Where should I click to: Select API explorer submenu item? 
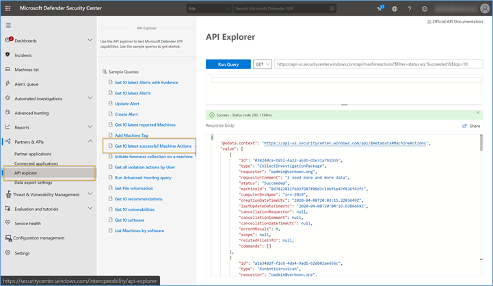49,173
